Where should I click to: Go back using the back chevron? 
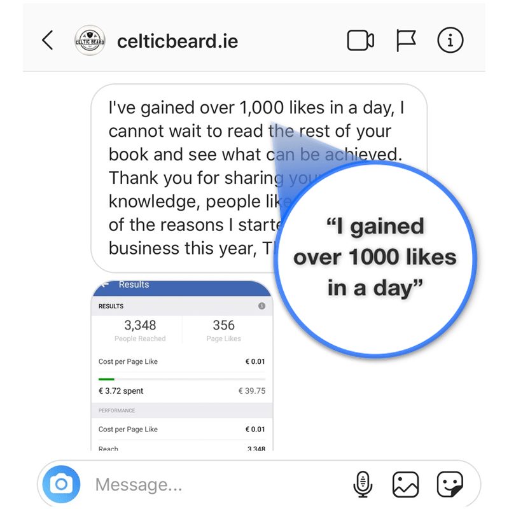(47, 40)
